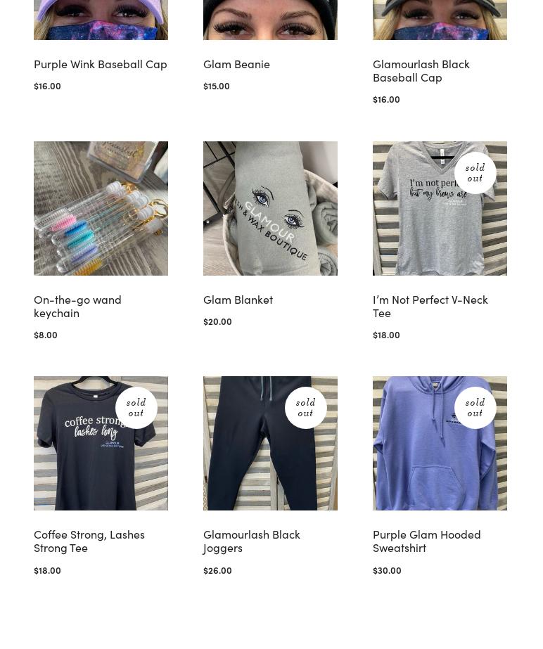Click sold out badge on black joggers
Viewport: 543px width, 649px height.
point(306,408)
